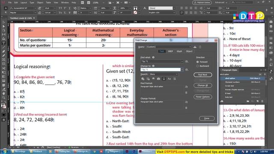The image size is (274, 154).
Task: Click Delete style trash icon in Paragraph Styles
Action: [262, 101]
